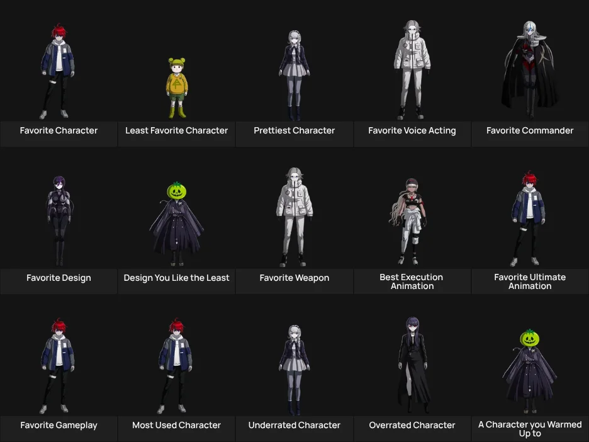This screenshot has width=589, height=442.
Task: Click the 'Favorite Character' label
Action: 59,130
